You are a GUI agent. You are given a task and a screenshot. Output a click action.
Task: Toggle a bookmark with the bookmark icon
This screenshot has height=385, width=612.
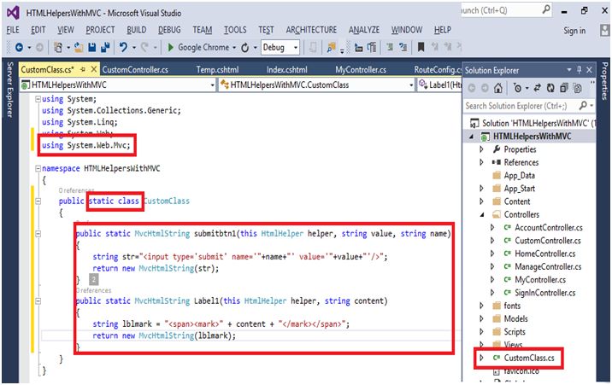[421, 48]
